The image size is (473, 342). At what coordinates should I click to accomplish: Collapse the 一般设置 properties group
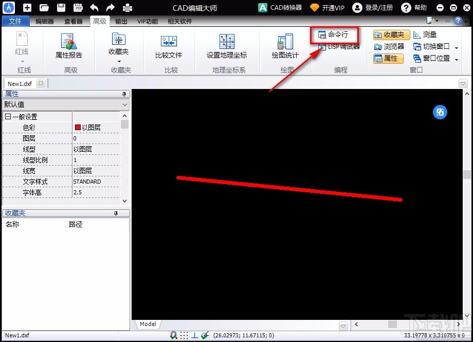pyautogui.click(x=8, y=116)
